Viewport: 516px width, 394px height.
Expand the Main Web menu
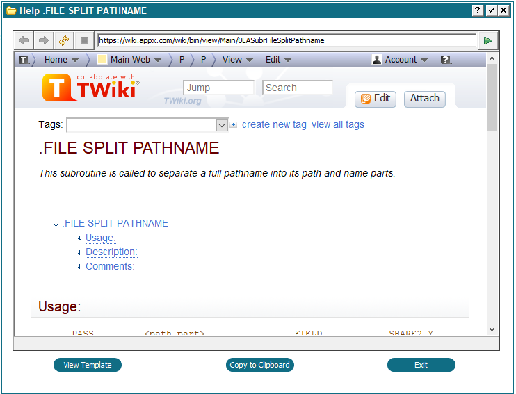coord(136,60)
